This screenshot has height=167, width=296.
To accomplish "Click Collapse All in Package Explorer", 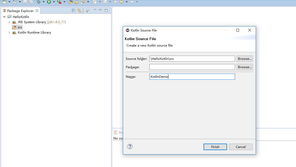I will (73, 11).
